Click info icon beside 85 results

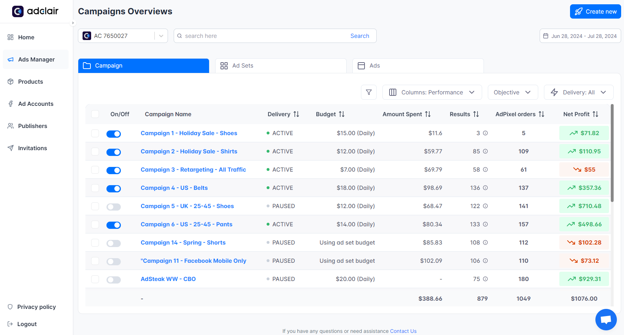(485, 151)
